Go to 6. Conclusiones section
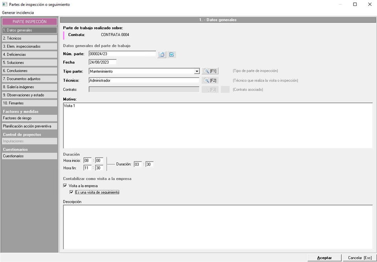The height and width of the screenshot is (262, 377). point(29,71)
